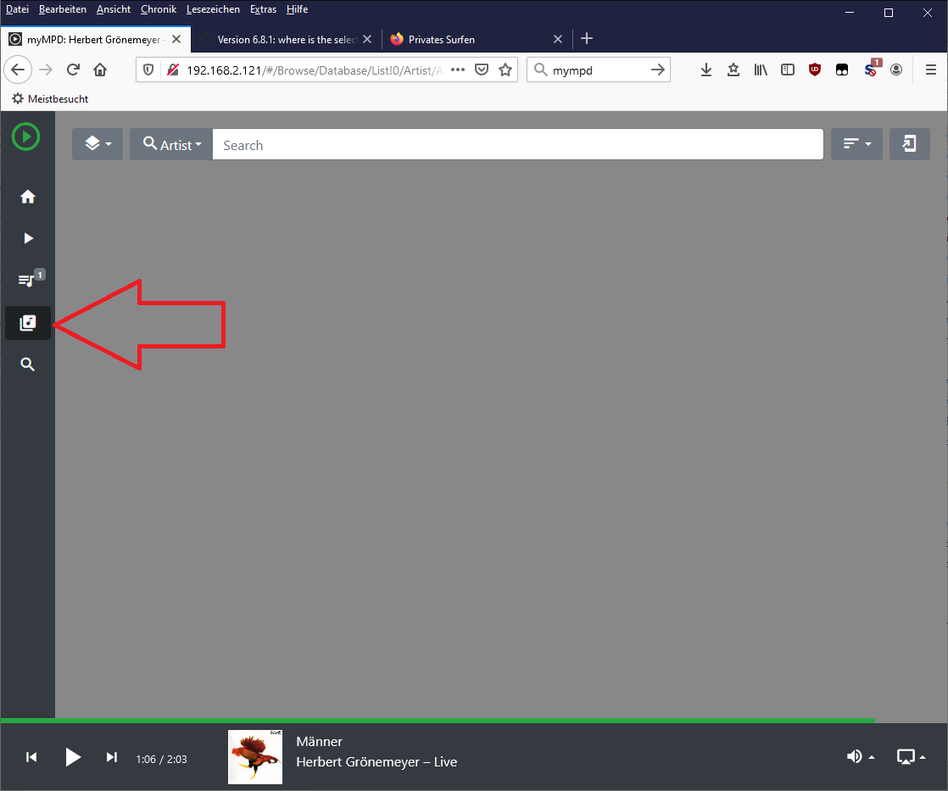
Task: Go to the browser home page
Action: point(100,70)
